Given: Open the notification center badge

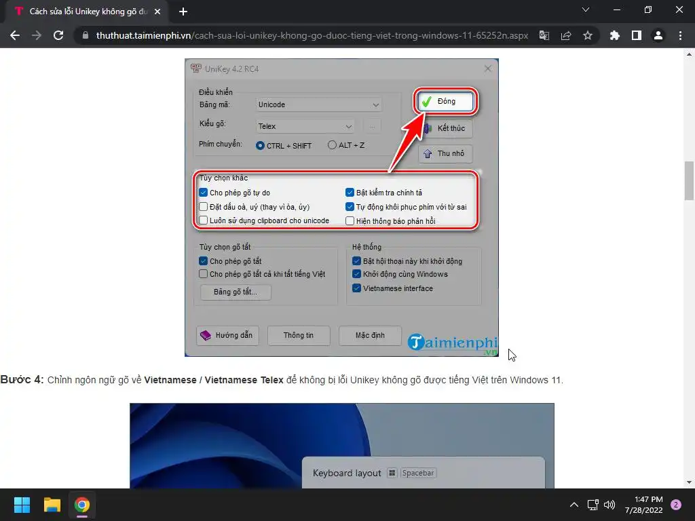Looking at the screenshot, I should pos(676,505).
